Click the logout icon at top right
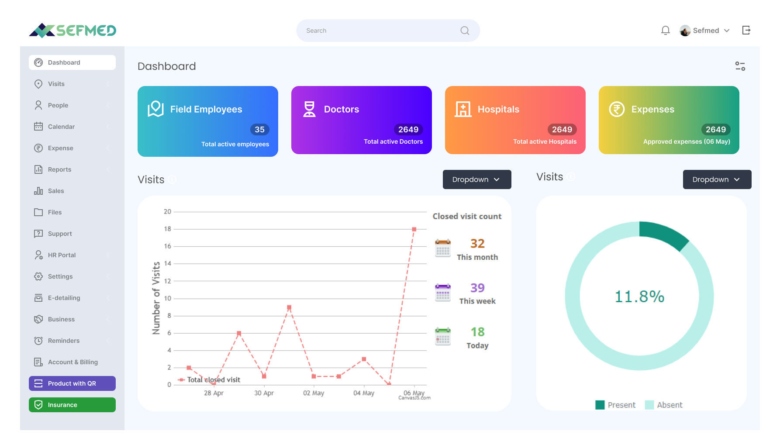The width and height of the screenshot is (780, 445). pyautogui.click(x=746, y=30)
